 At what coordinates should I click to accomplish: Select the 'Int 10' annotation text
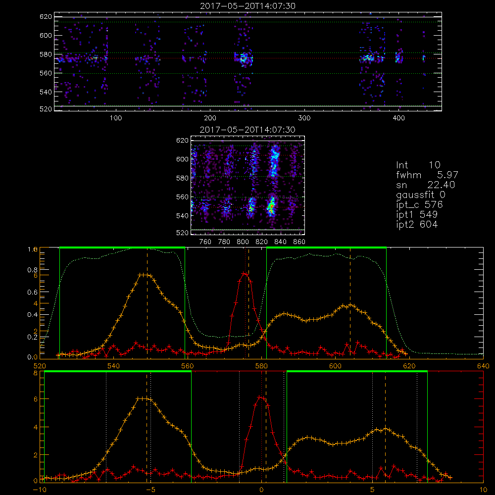tap(418, 165)
